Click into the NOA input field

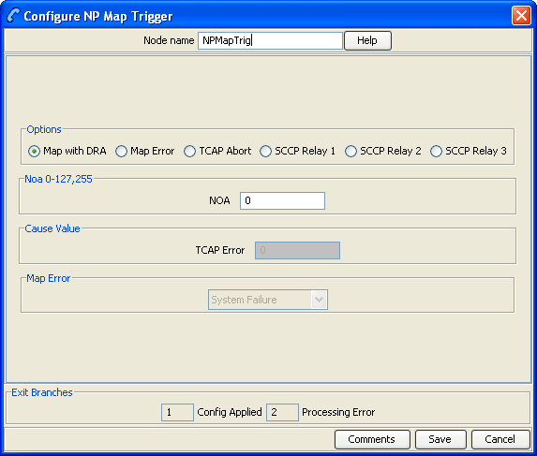[282, 200]
